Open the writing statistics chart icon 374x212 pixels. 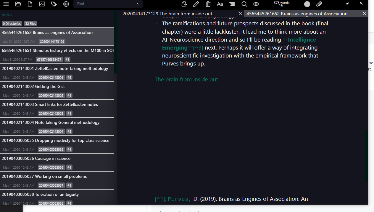[42, 4]
